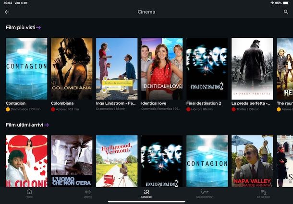Open the Hollywood, Vermont poster
Image resolution: width=293 pixels, height=204 pixels.
tap(117, 161)
